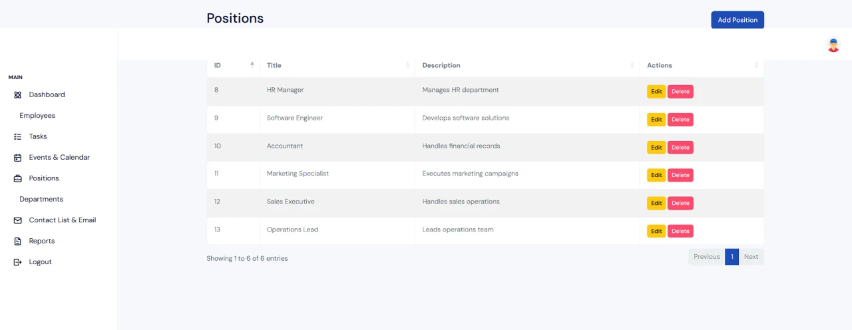852x330 pixels.
Task: Click the Events & Calendar icon
Action: (18, 158)
